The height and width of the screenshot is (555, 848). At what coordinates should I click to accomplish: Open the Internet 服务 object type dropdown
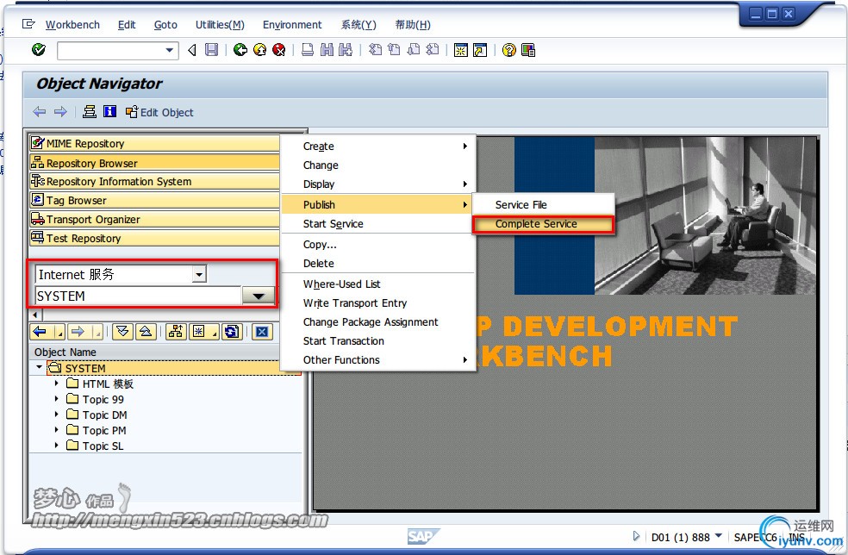coord(199,274)
